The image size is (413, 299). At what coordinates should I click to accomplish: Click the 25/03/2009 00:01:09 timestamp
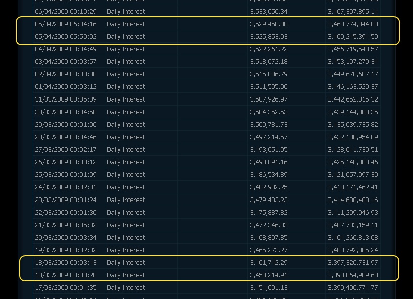pos(65,175)
